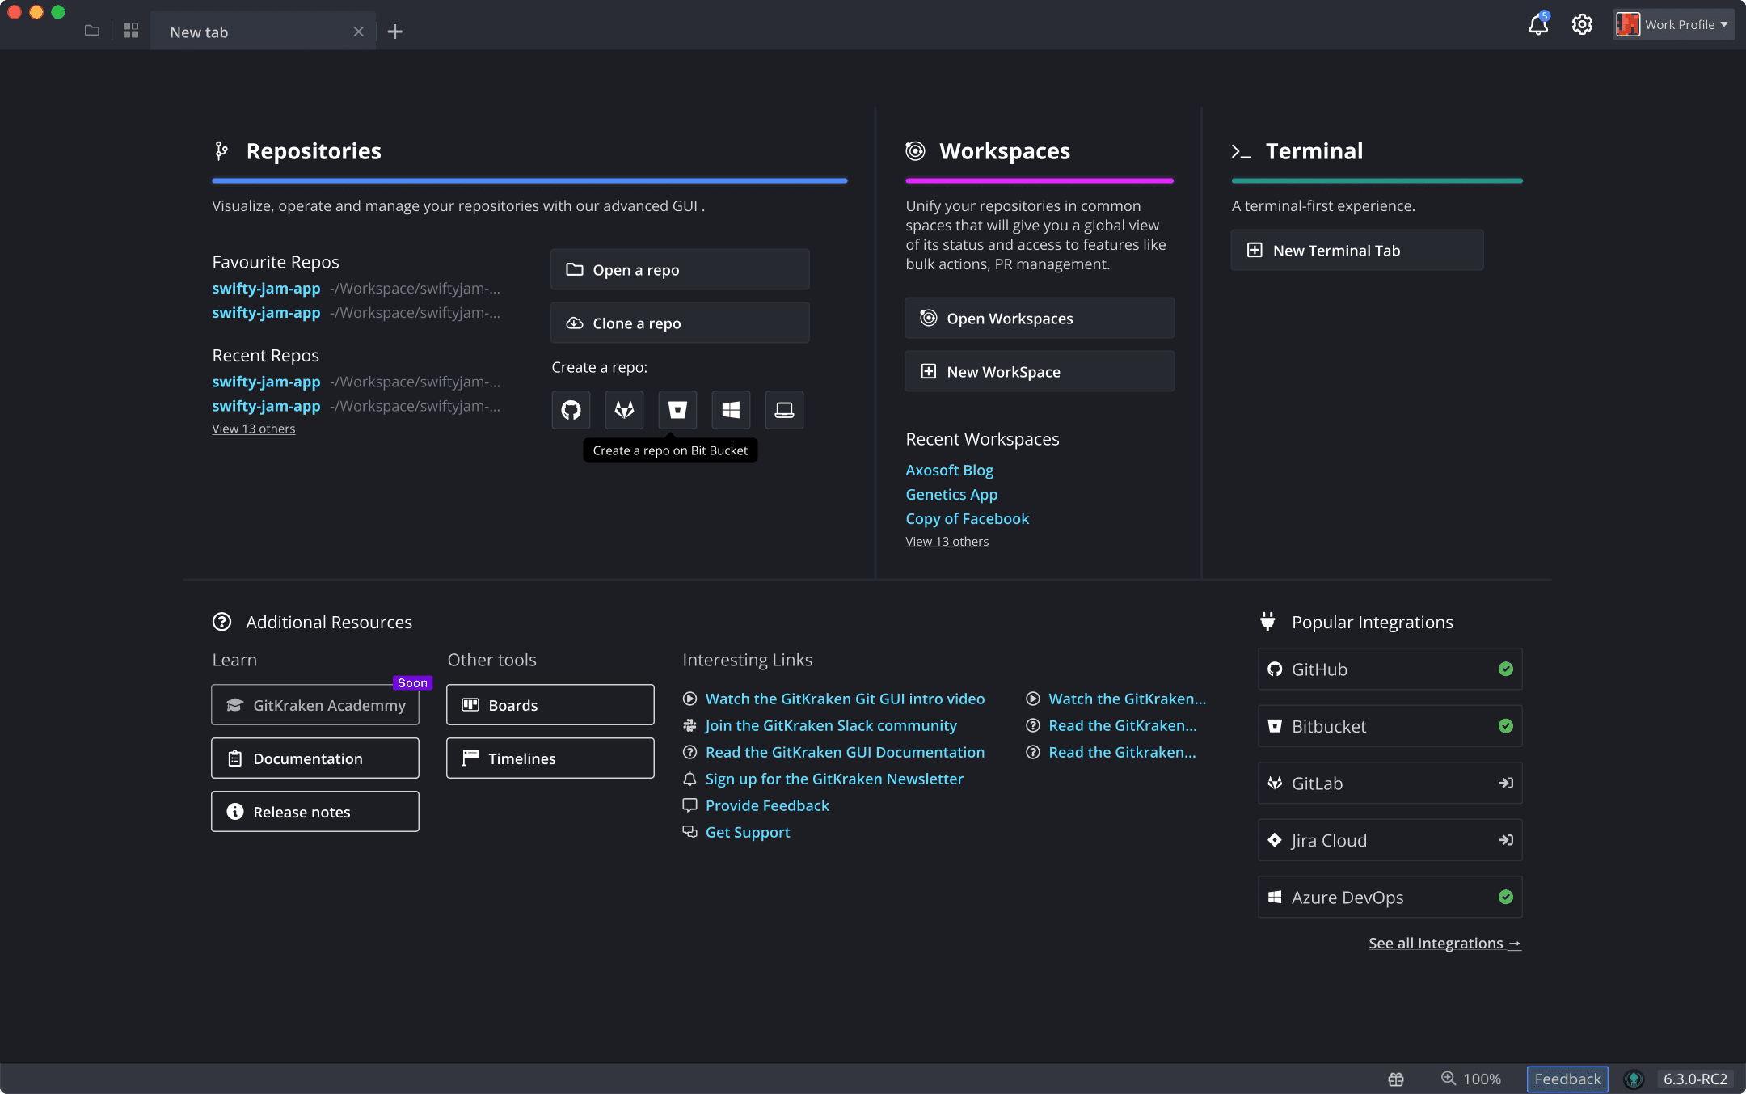Click the Soon badge on Academmy
Viewport: 1746px width, 1094px height.
(412, 682)
